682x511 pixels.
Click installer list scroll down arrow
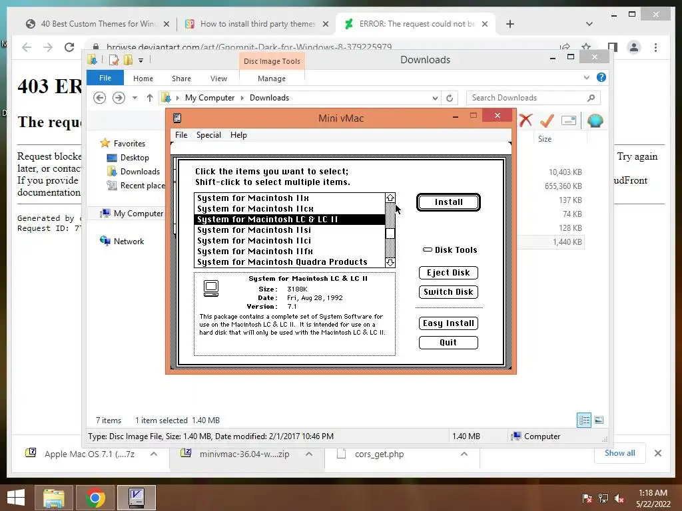coord(390,262)
